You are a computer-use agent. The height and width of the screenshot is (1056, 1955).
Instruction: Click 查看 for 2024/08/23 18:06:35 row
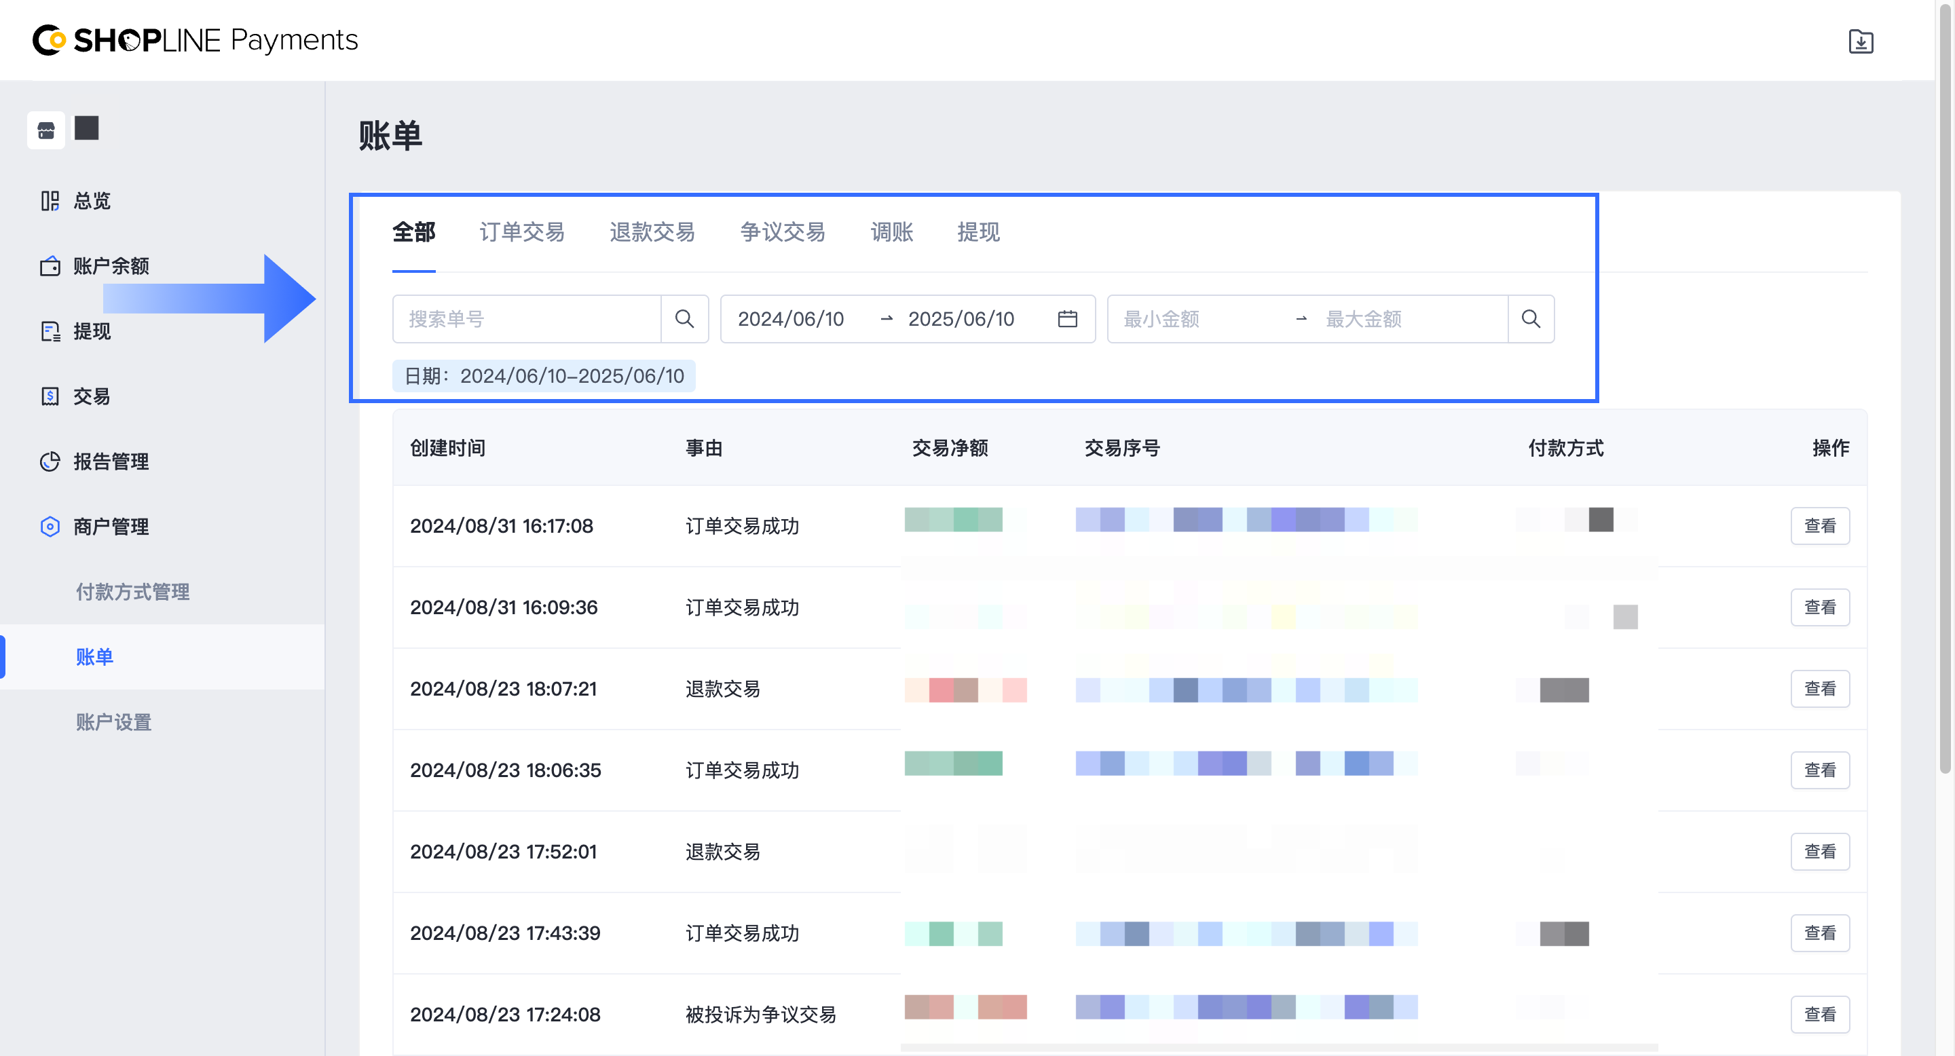(x=1820, y=770)
